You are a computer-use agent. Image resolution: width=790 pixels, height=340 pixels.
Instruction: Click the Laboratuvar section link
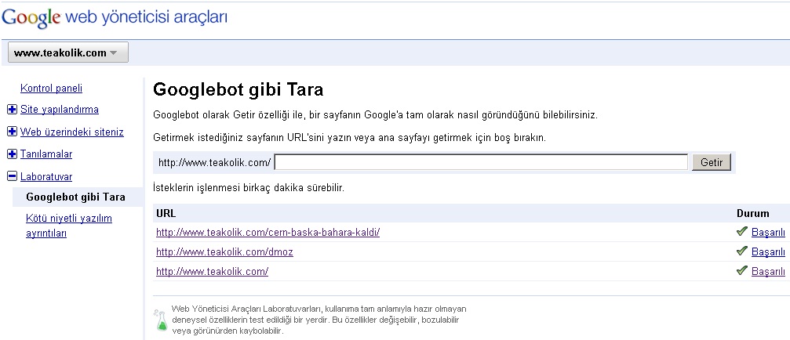click(x=46, y=176)
